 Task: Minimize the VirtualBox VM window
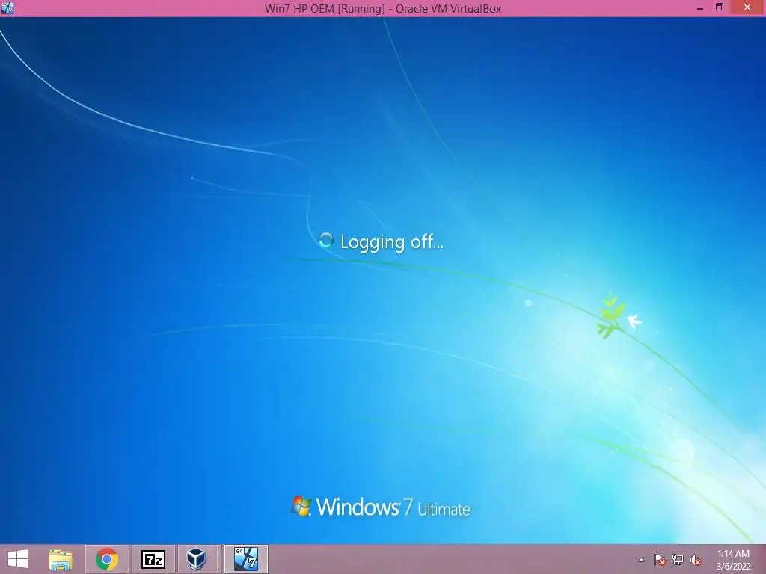(x=699, y=8)
